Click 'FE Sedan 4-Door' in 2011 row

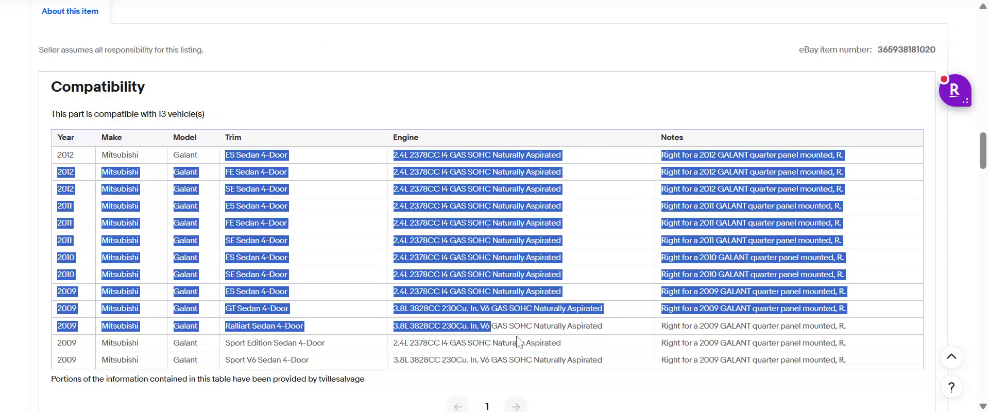256,223
